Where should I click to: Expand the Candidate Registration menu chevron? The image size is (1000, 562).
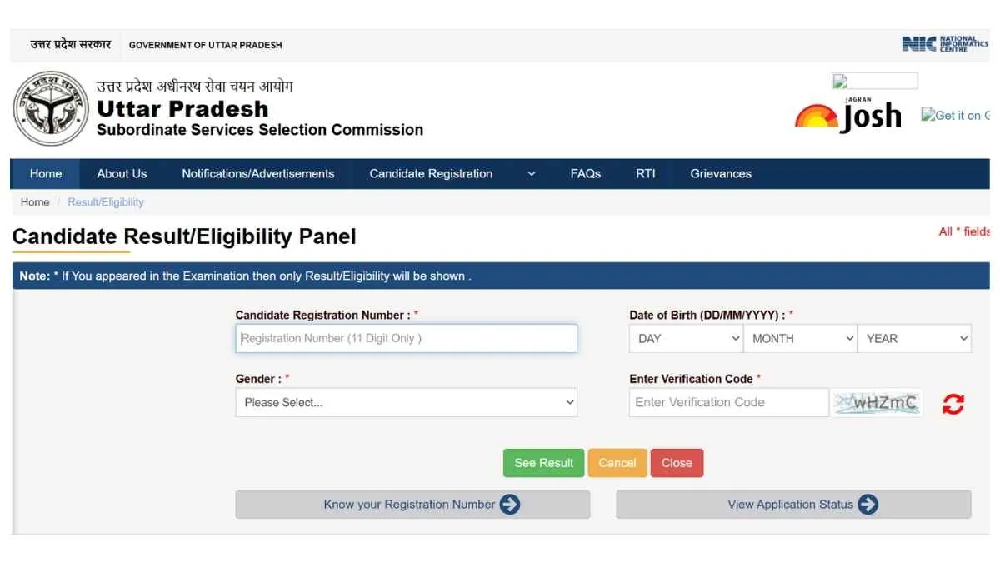532,174
